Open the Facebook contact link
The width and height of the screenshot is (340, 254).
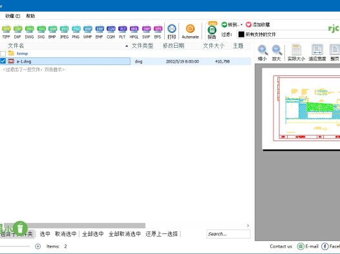pyautogui.click(x=331, y=246)
